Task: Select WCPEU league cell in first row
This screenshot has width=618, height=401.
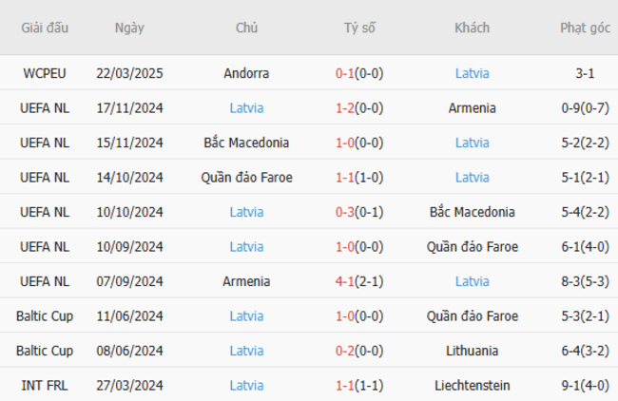Action: (45, 73)
